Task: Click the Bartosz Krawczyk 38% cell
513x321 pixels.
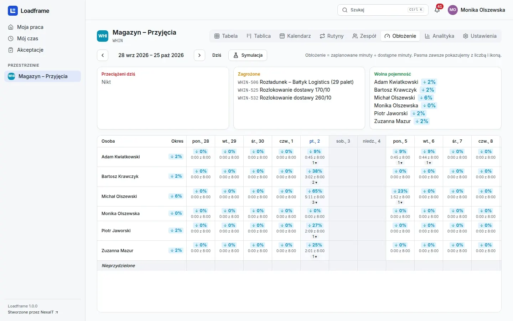Action: coord(315,177)
